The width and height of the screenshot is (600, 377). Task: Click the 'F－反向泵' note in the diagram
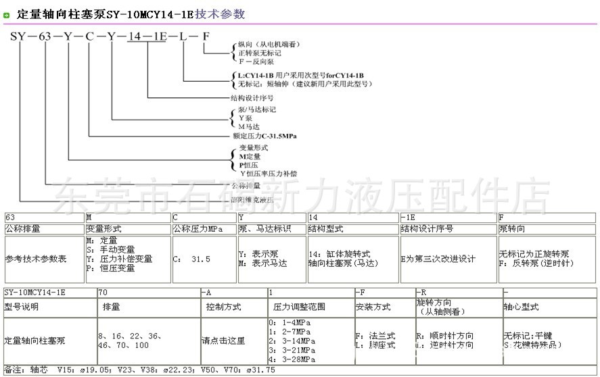(x=256, y=61)
